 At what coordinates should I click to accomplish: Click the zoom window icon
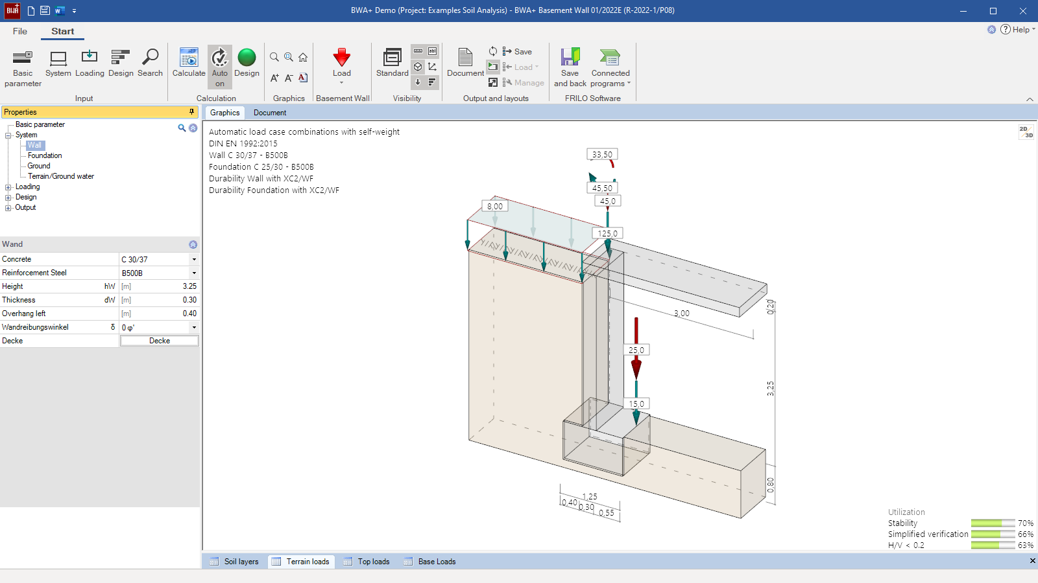[289, 57]
